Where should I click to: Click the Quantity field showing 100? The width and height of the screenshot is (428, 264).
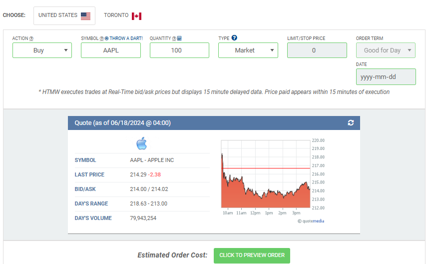click(179, 50)
